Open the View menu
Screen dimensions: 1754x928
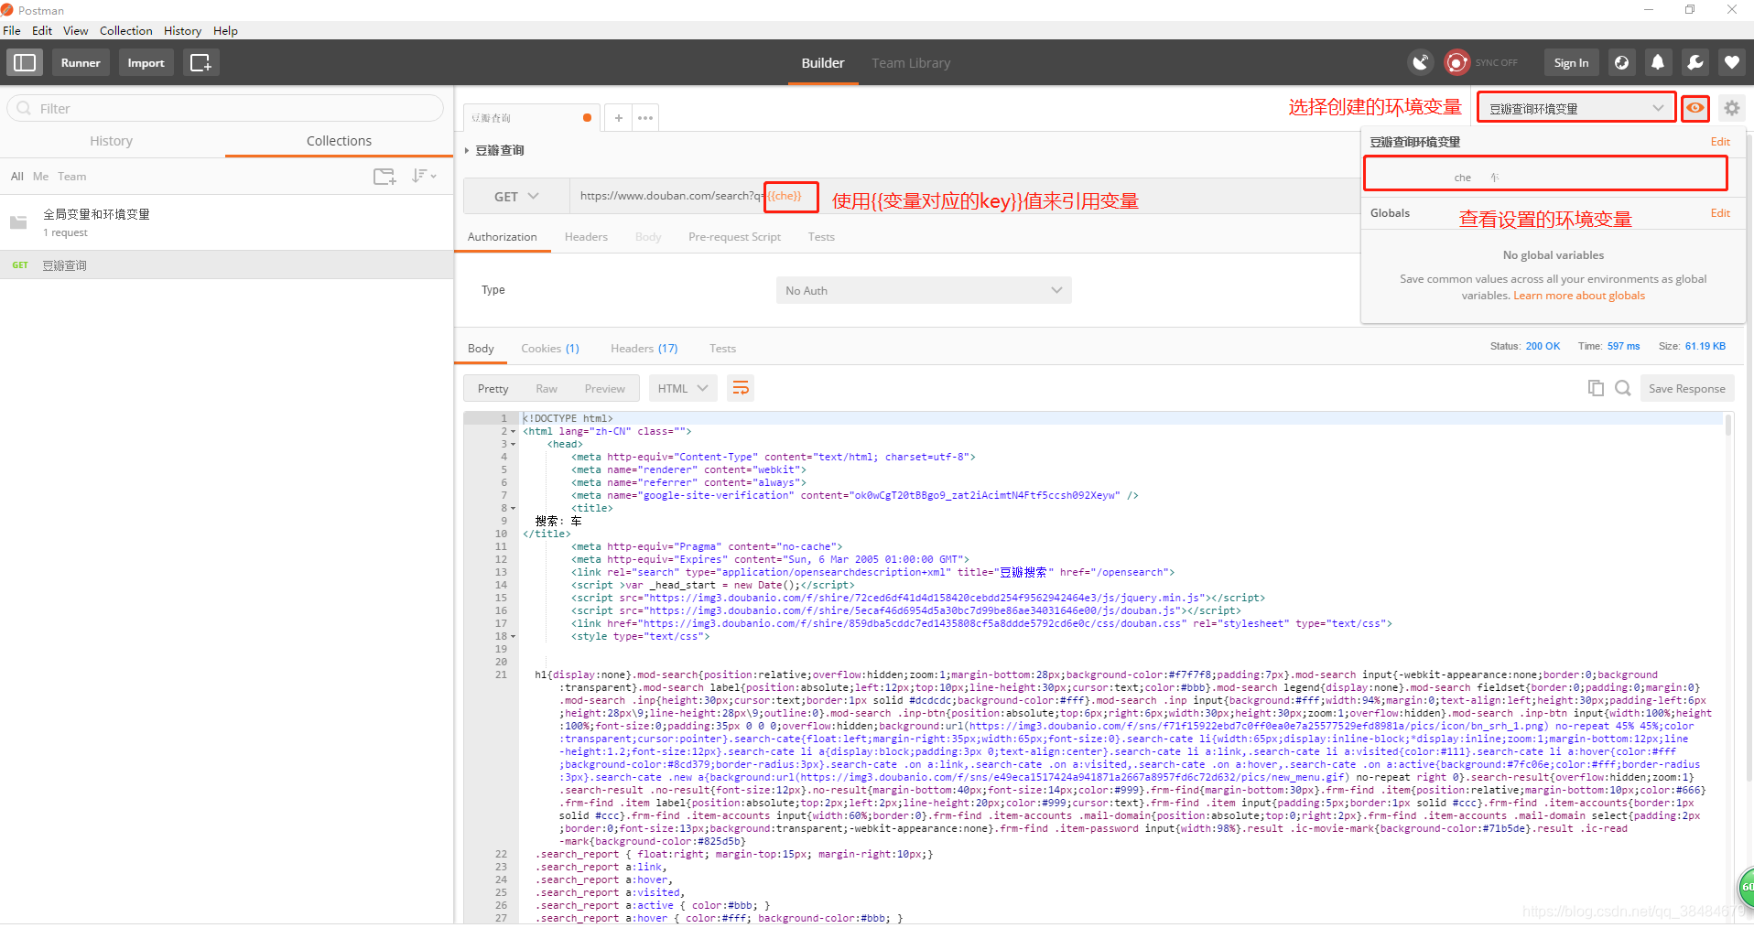[76, 30]
